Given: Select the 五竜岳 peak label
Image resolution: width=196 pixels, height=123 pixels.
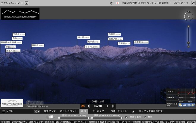Looking at the screenshot, I should click(19, 34).
